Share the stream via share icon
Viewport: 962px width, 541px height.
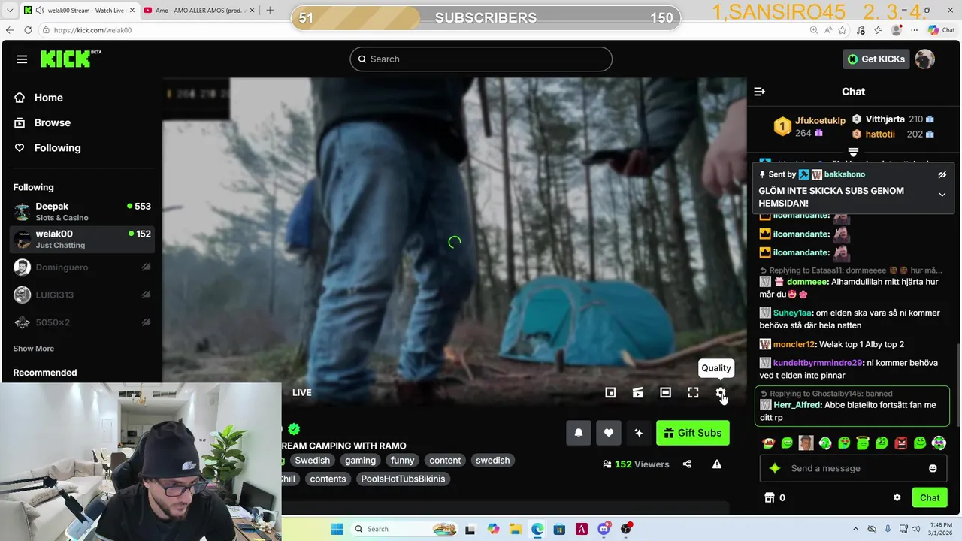(x=687, y=464)
